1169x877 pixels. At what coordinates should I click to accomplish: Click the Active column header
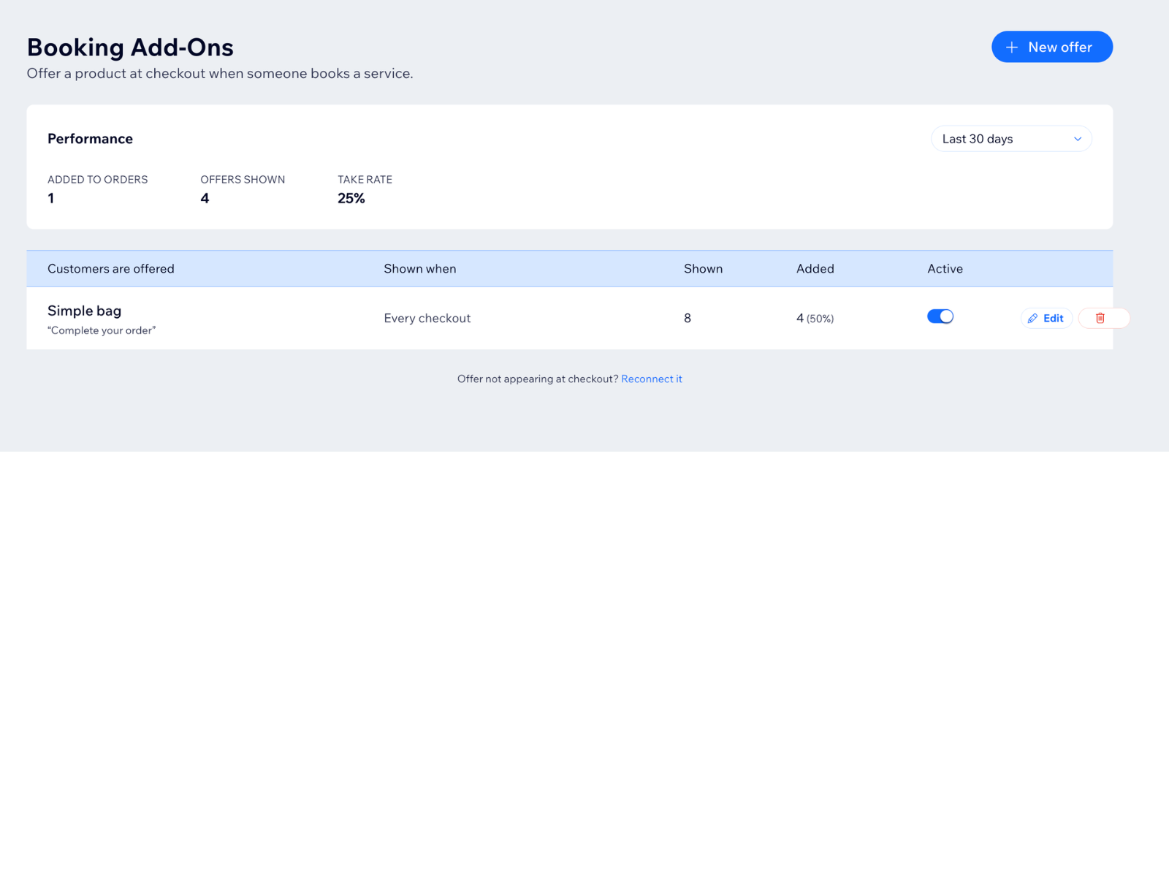tap(945, 269)
